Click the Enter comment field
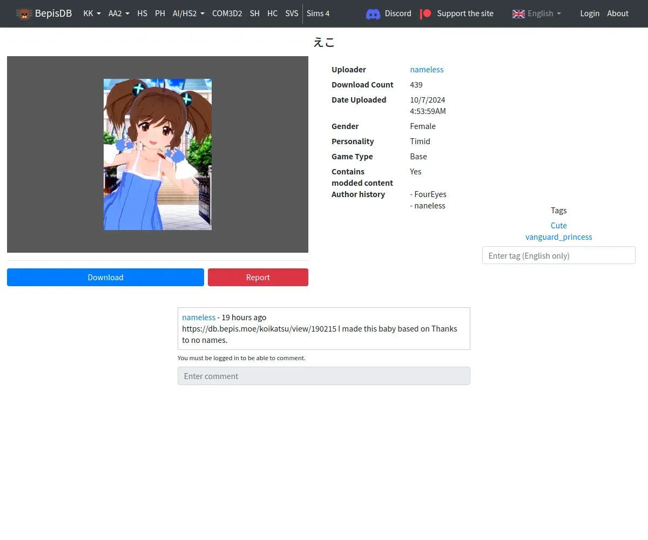Screen dimensions: 648x540 [x=324, y=376]
